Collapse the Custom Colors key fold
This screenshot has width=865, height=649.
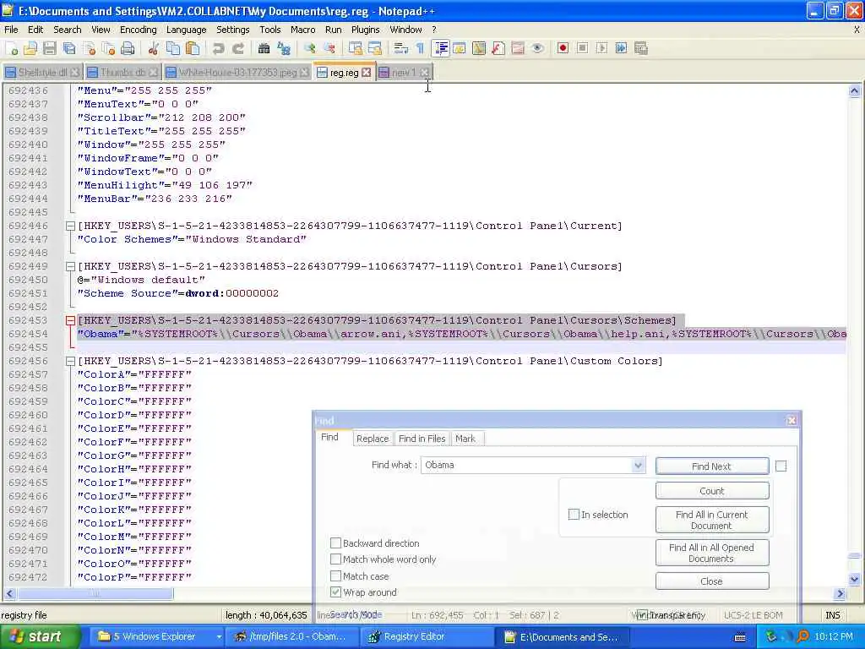[70, 362]
